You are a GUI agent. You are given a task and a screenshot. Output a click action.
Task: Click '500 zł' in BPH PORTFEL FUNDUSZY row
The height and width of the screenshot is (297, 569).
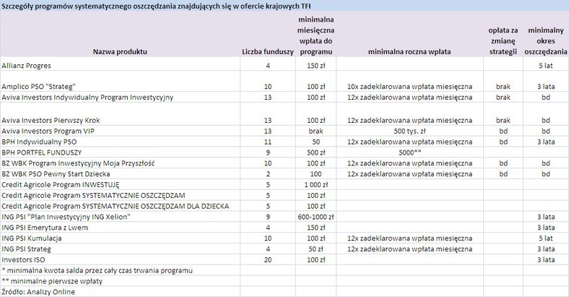[316, 152]
